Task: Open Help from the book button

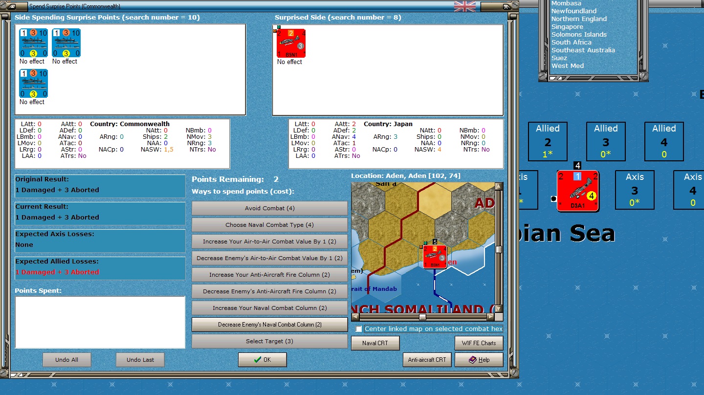Action: 479,360
